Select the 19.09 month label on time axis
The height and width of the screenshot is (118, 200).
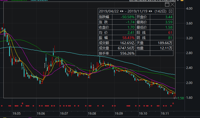click(119, 114)
